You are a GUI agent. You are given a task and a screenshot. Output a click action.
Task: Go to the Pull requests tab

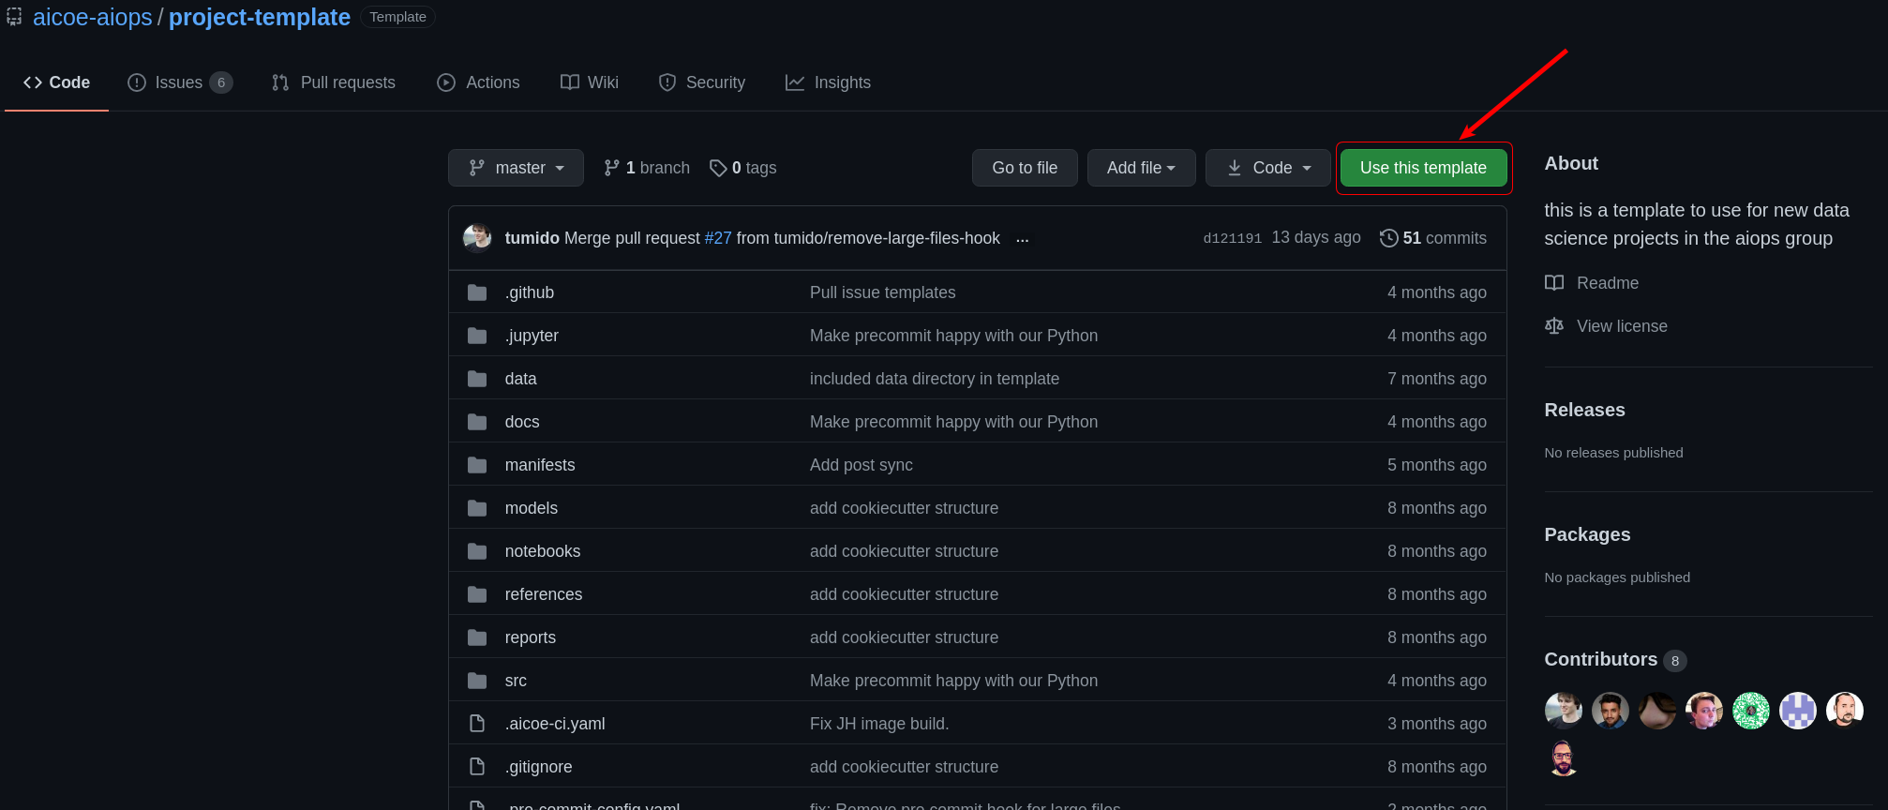(334, 82)
